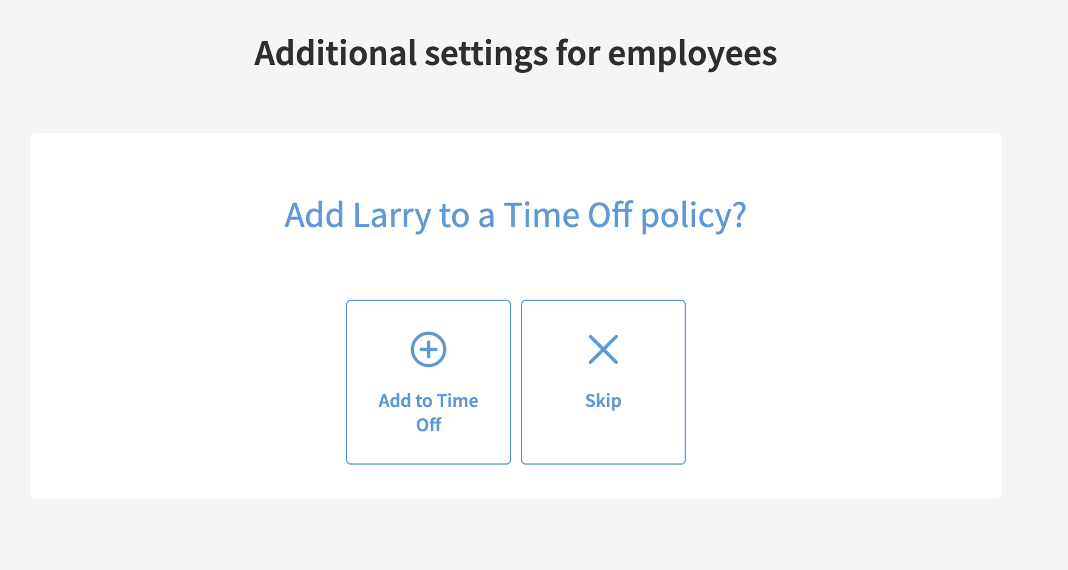Tap the plus symbol inside the circle
Image resolution: width=1068 pixels, height=570 pixels.
pos(428,349)
